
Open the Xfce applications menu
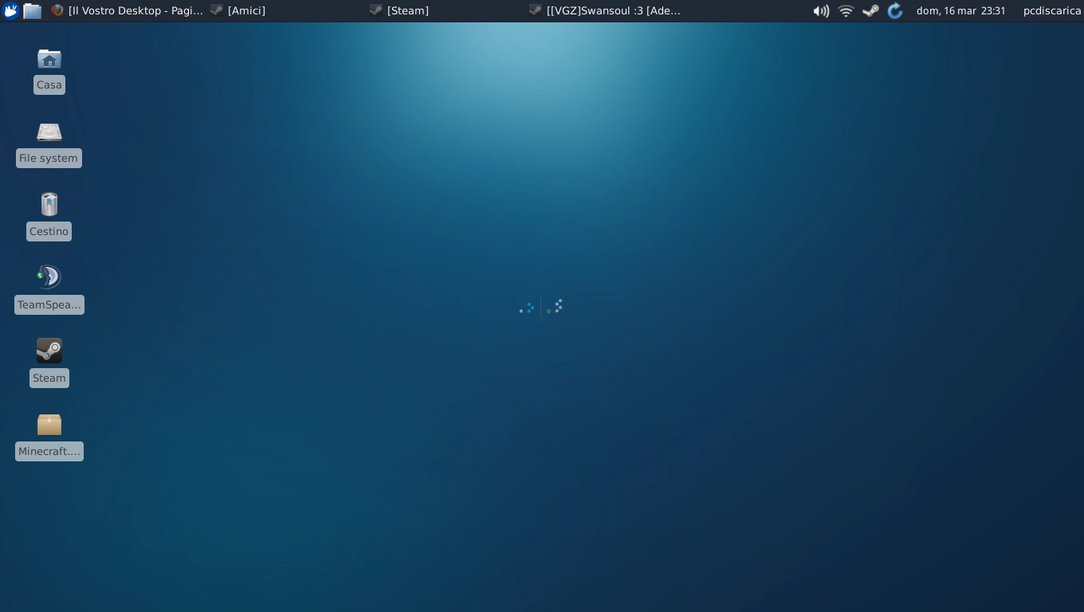[x=10, y=10]
